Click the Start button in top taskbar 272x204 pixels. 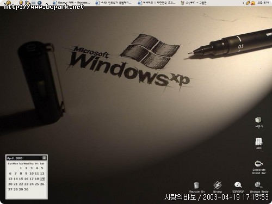coord(8,3)
